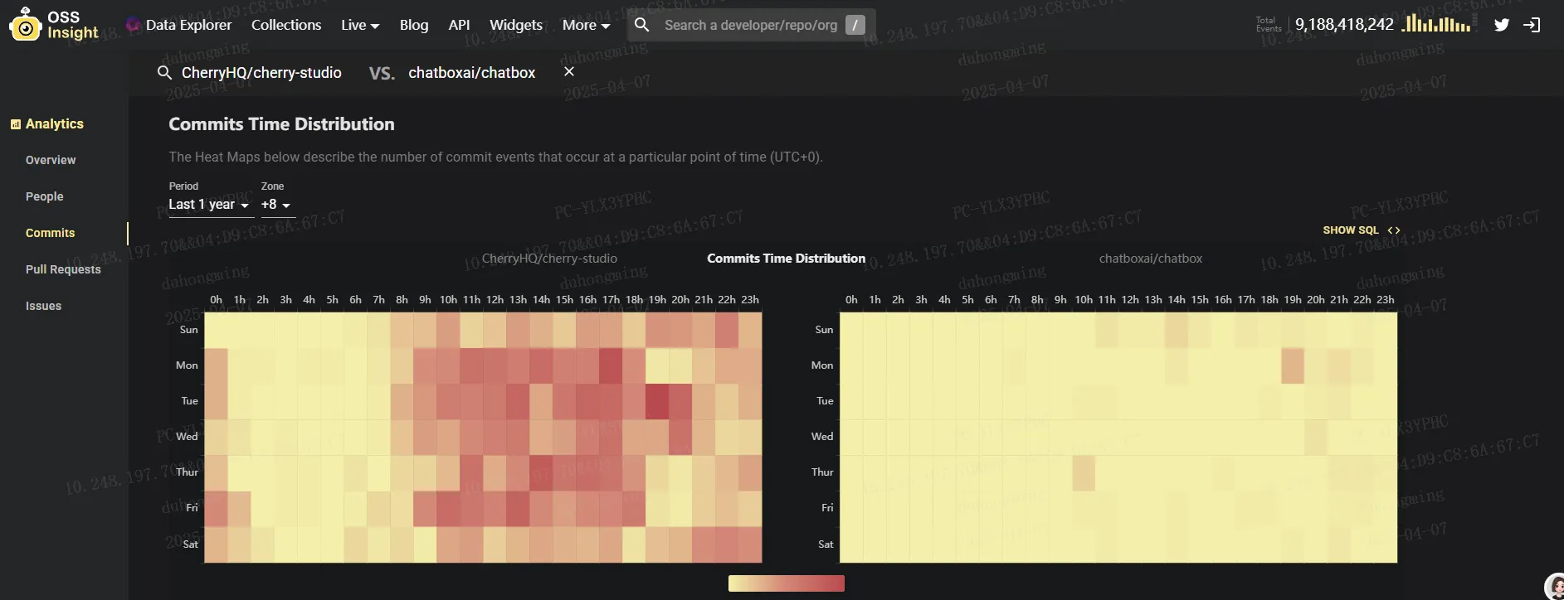1564x600 pixels.
Task: Open the Blog link
Action: (414, 25)
